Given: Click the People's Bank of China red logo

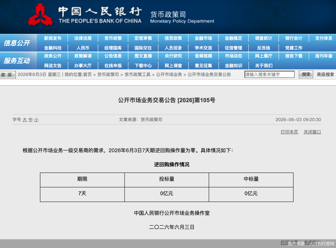Looking at the screenshot, I should pos(40,15).
